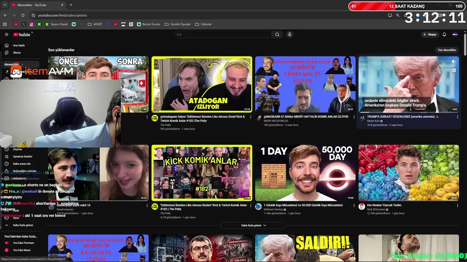Toggle captions on the Trump video preview
Image resolution: width=467 pixels, height=262 pixels.
point(454,70)
